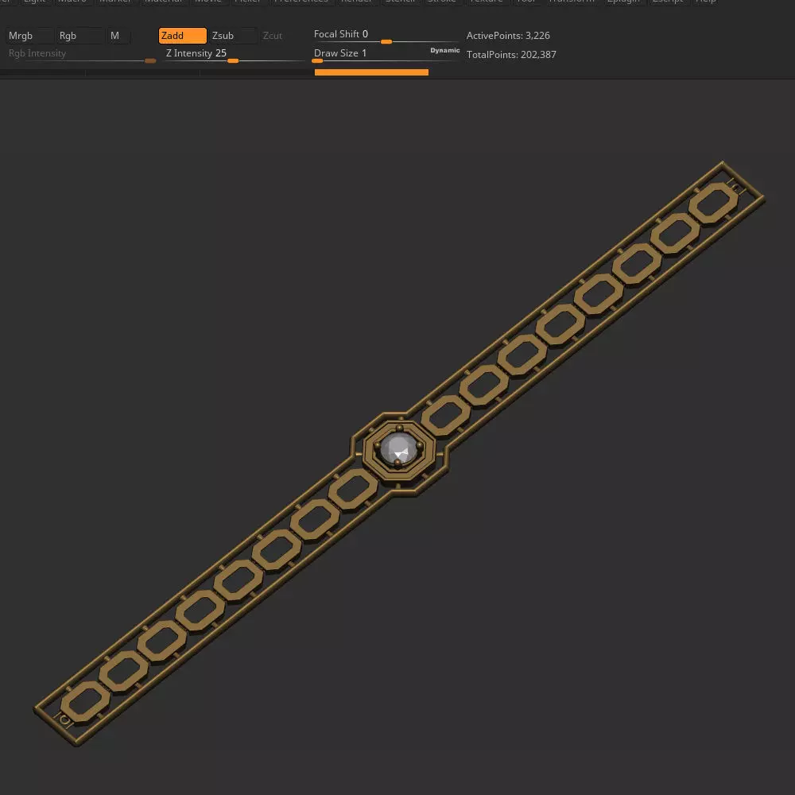Enable the Rgb paint mode
This screenshot has height=795, width=795.
80,36
